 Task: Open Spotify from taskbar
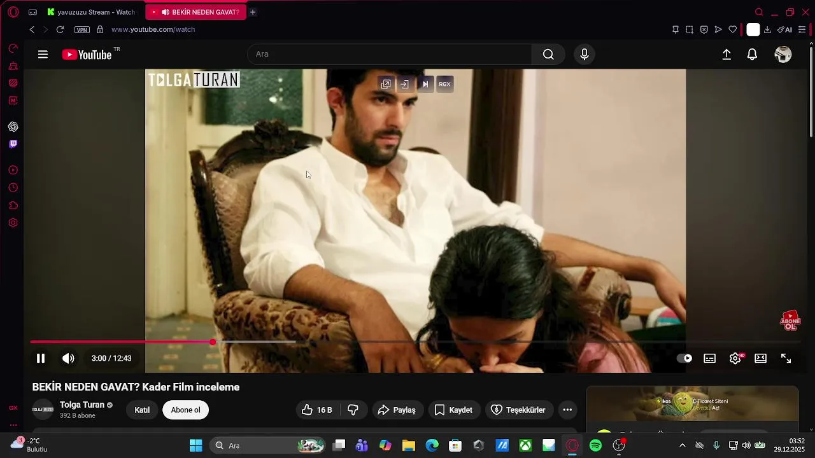595,445
